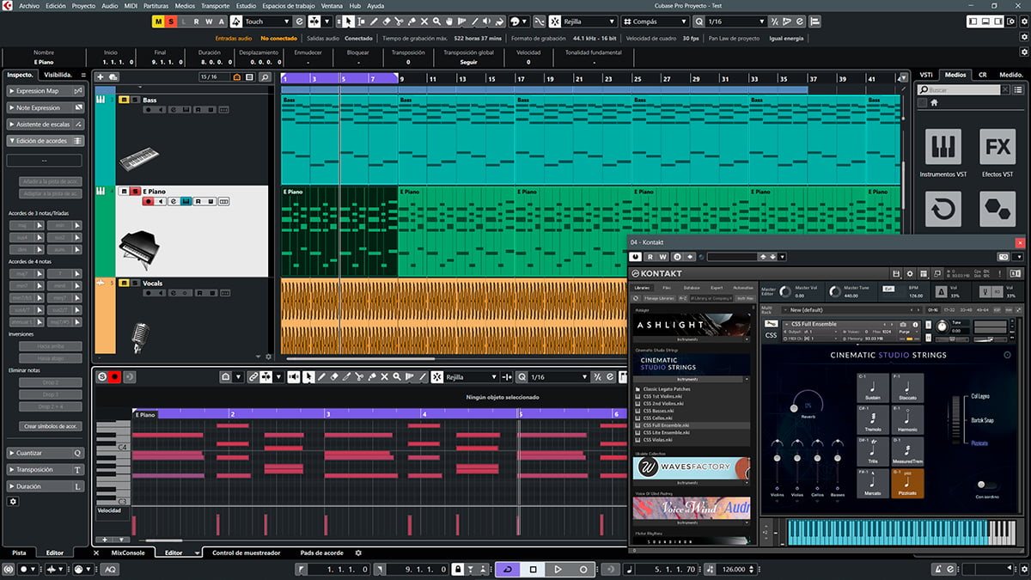Image resolution: width=1031 pixels, height=580 pixels.
Task: Expand the Expression Map inspector section
Action: pyautogui.click(x=46, y=90)
